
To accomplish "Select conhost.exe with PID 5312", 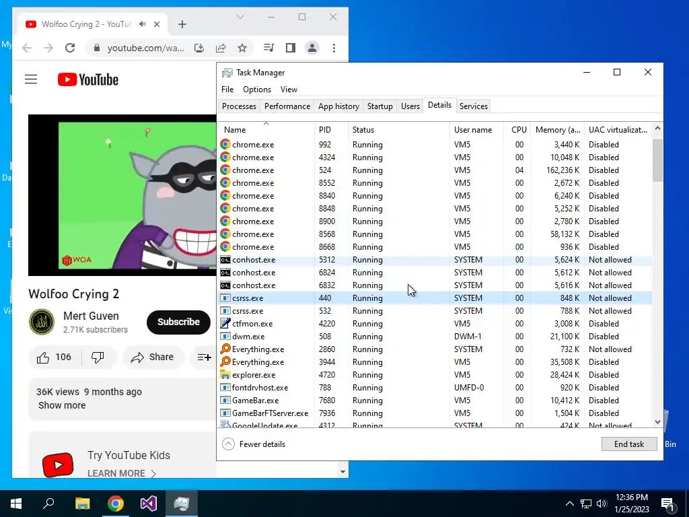I will click(435, 260).
